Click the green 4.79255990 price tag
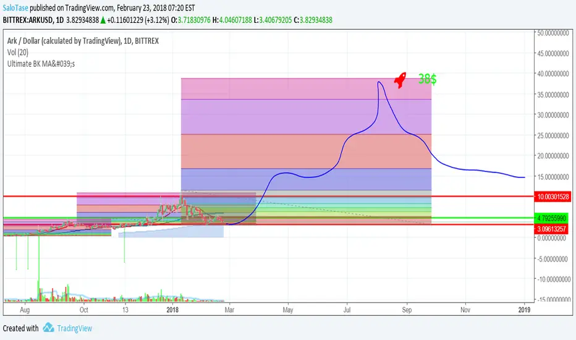576x340 pixels. [553, 218]
